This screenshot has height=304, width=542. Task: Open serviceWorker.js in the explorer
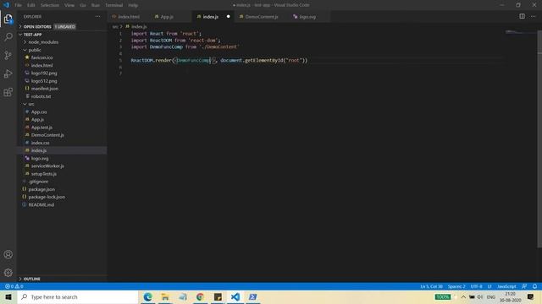pos(47,166)
